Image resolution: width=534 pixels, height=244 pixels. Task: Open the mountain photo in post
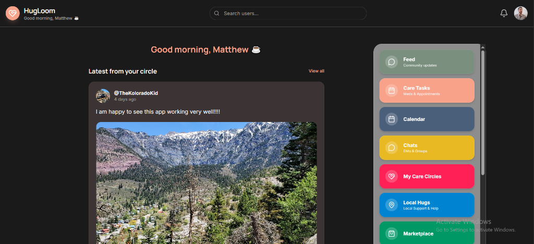pyautogui.click(x=206, y=182)
